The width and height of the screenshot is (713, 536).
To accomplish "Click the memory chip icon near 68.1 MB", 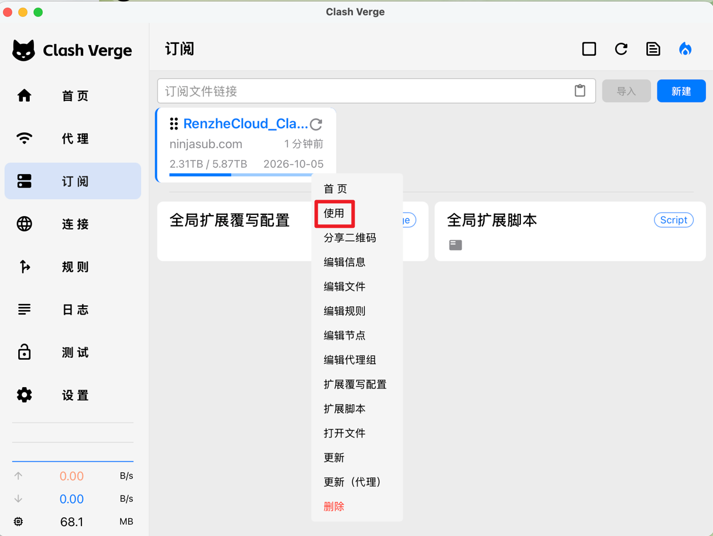I will (x=18, y=521).
